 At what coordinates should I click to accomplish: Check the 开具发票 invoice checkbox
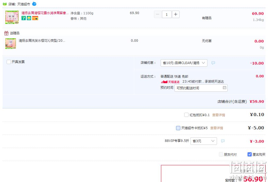coord(9,62)
